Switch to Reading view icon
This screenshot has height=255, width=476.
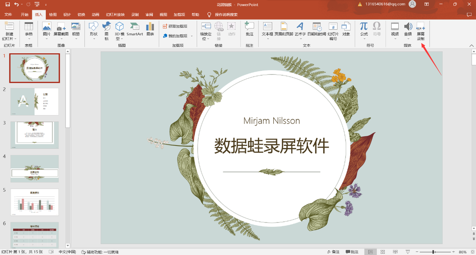click(x=395, y=252)
